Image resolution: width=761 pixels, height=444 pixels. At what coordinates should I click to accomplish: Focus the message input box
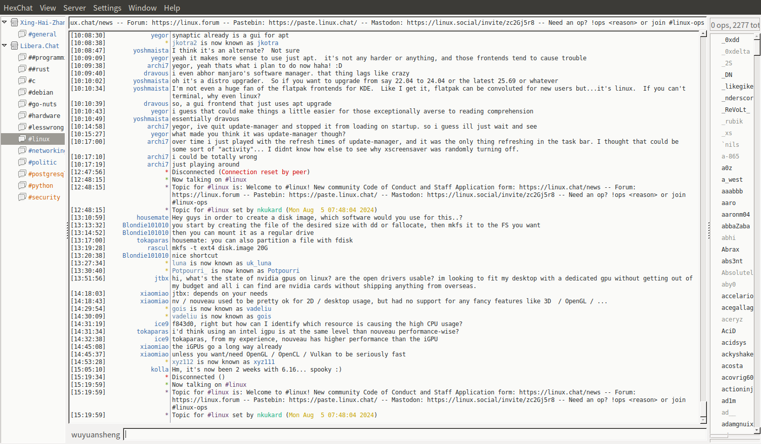(x=414, y=434)
